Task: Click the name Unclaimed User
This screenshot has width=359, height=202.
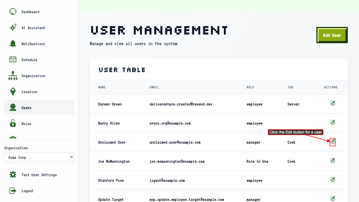Action: click(x=112, y=142)
